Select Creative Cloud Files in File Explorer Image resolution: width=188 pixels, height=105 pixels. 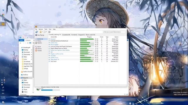point(27,72)
